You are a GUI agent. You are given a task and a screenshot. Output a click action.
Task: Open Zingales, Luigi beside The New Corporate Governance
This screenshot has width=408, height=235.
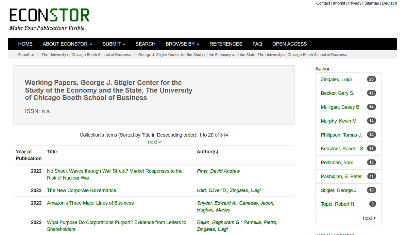[x=245, y=190]
